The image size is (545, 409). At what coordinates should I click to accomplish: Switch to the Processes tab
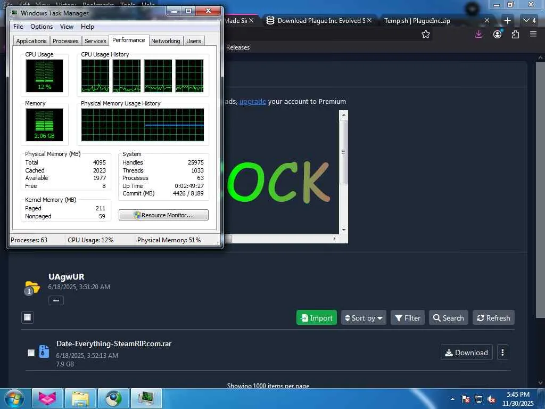point(65,41)
